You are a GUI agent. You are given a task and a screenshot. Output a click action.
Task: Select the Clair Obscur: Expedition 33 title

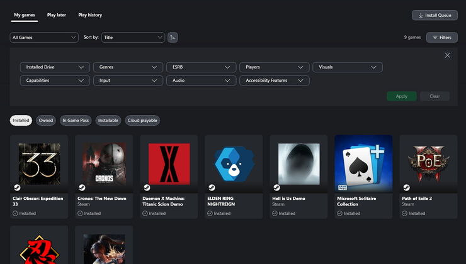tap(38, 201)
